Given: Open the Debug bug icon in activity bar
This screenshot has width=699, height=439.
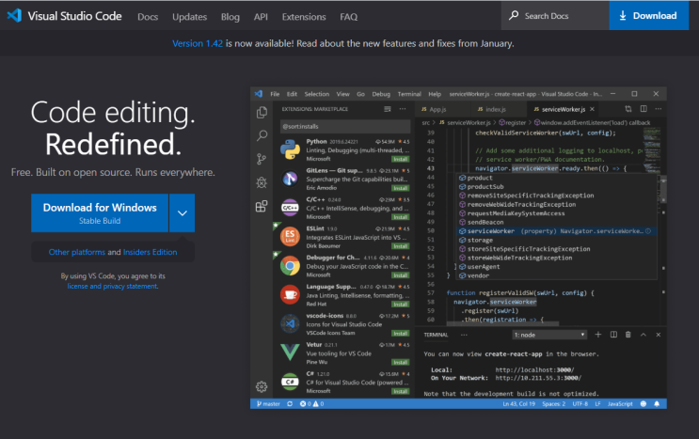Looking at the screenshot, I should [x=262, y=182].
